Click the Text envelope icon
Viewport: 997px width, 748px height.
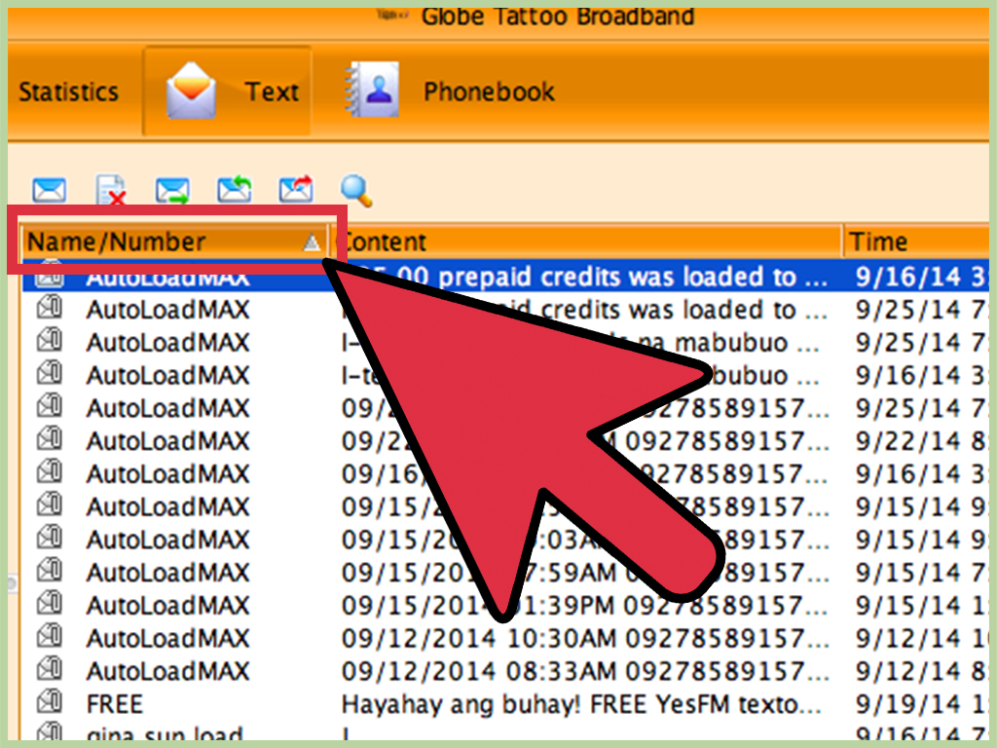(x=190, y=91)
